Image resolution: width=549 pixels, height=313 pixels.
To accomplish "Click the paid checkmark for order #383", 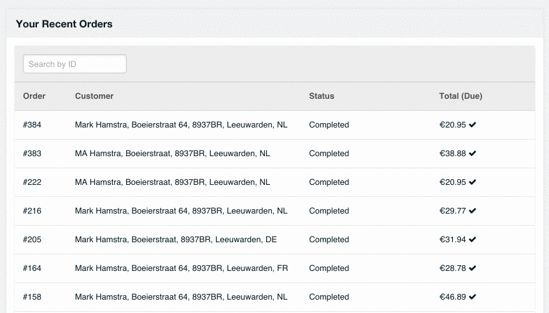I will (473, 154).
